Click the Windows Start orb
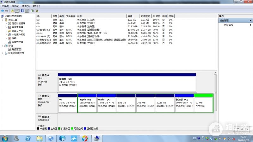Viewport: 253px width, 142px height. (x=5, y=139)
